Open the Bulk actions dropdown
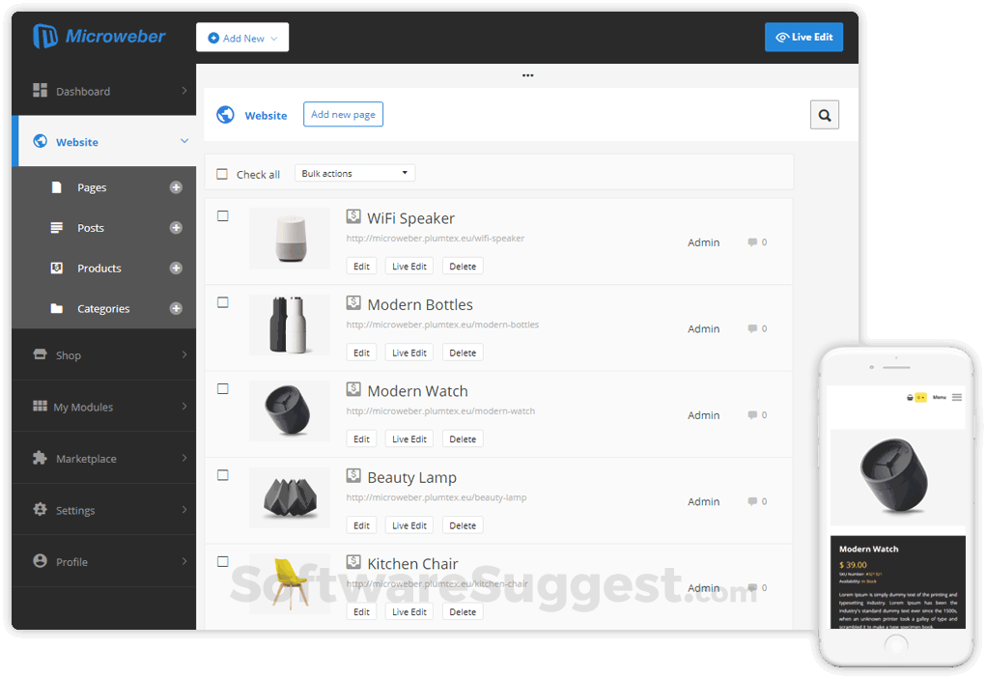 point(354,173)
